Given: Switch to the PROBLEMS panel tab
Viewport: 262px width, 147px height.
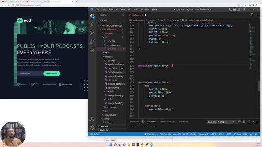Looking at the screenshot, I should click(x=135, y=122).
